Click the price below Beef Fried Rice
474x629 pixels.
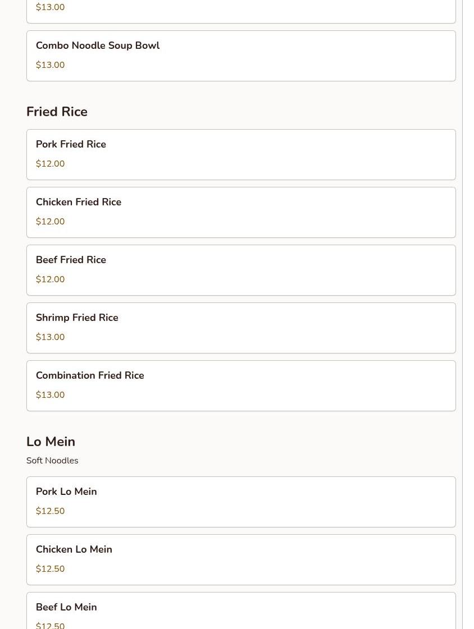pos(50,279)
